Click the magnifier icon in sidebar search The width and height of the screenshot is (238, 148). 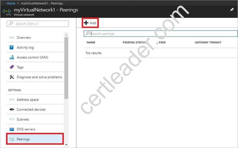pos(11,23)
